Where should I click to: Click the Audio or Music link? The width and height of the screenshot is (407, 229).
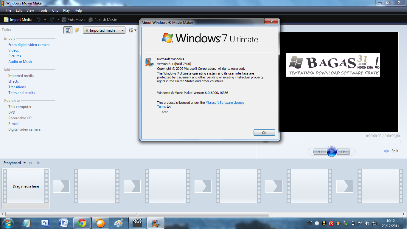click(20, 62)
